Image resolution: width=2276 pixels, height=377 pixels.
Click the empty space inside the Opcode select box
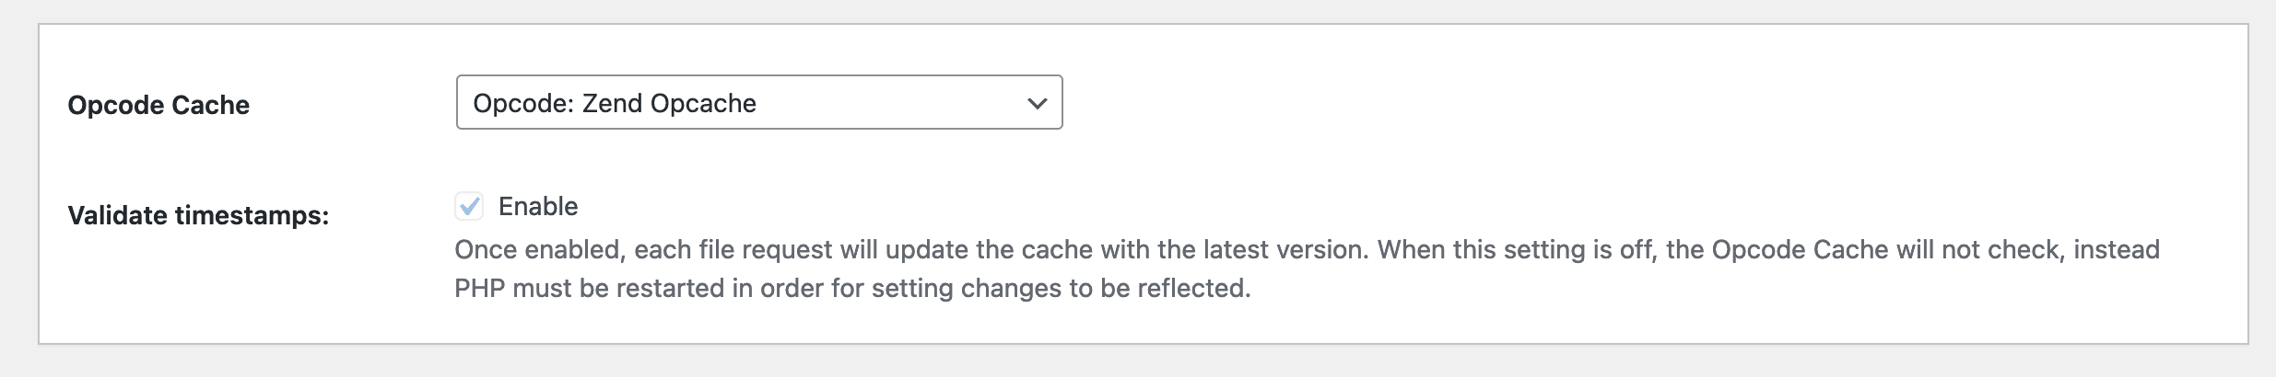point(889,102)
